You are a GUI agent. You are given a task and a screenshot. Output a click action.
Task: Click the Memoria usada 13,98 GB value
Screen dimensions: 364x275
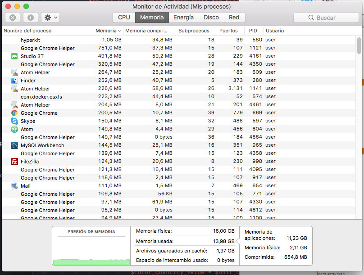tap(224, 241)
